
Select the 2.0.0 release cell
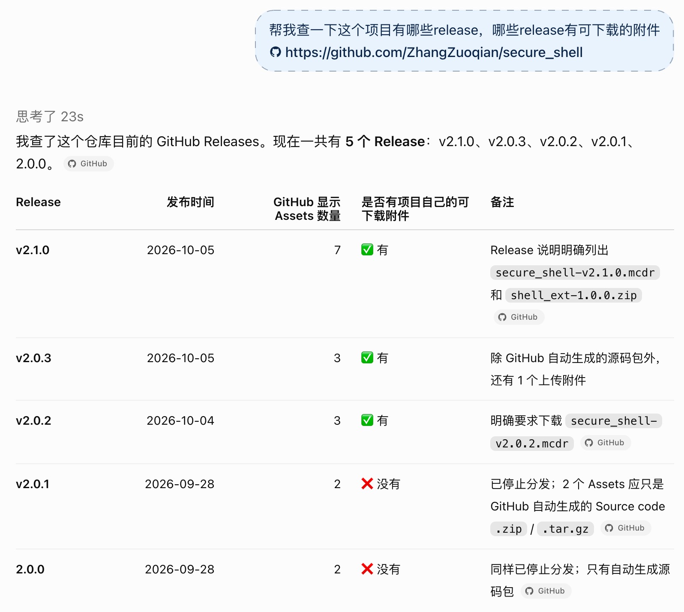30,569
